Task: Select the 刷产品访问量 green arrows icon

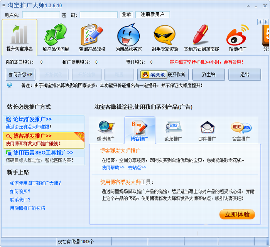Action: (x=56, y=34)
